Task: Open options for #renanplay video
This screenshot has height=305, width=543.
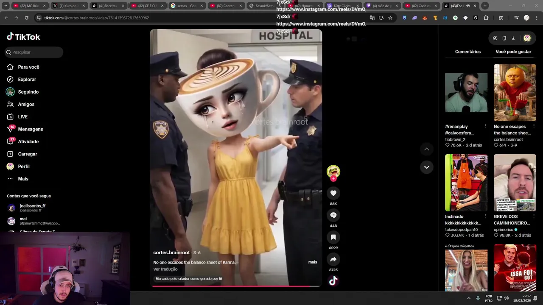Action: point(485,126)
